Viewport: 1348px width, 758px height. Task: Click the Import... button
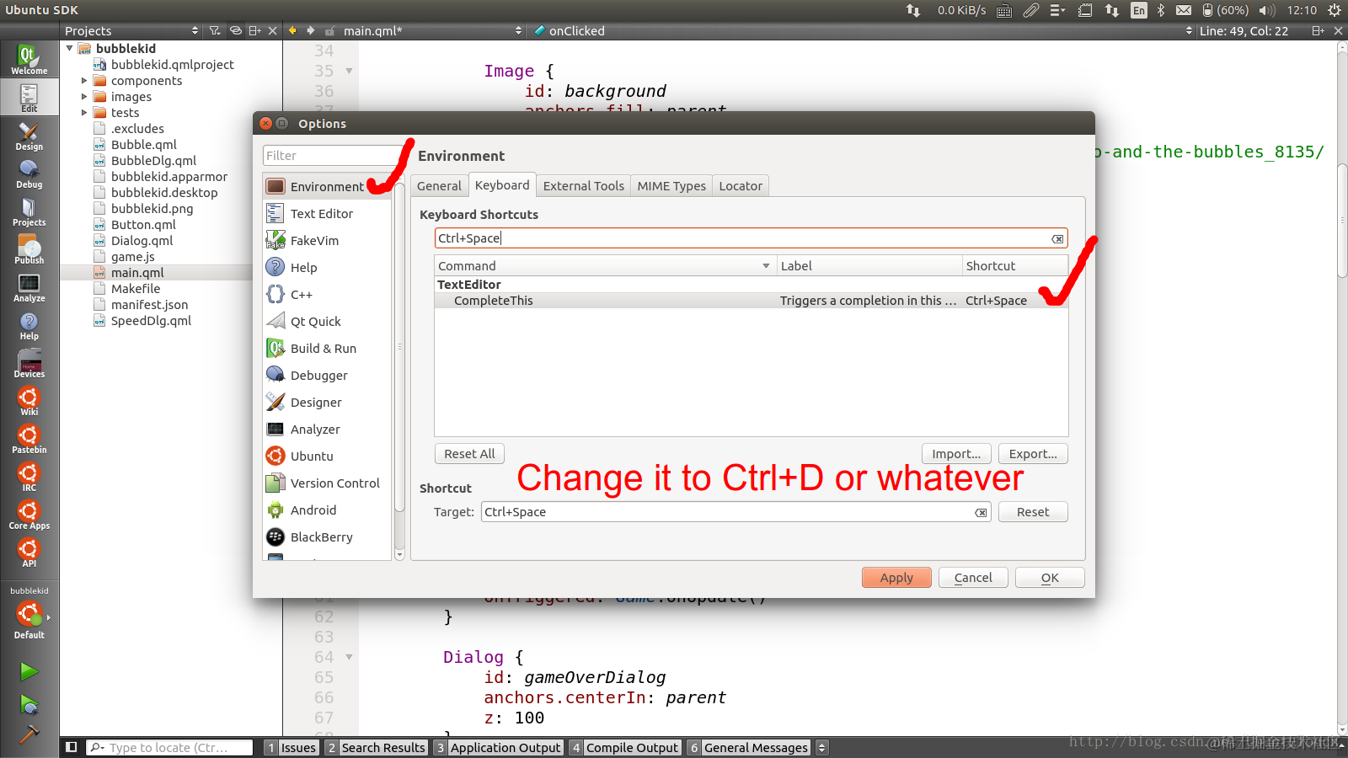click(x=956, y=453)
